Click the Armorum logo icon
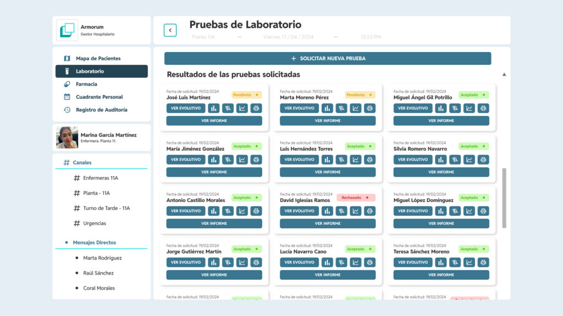 tap(67, 30)
